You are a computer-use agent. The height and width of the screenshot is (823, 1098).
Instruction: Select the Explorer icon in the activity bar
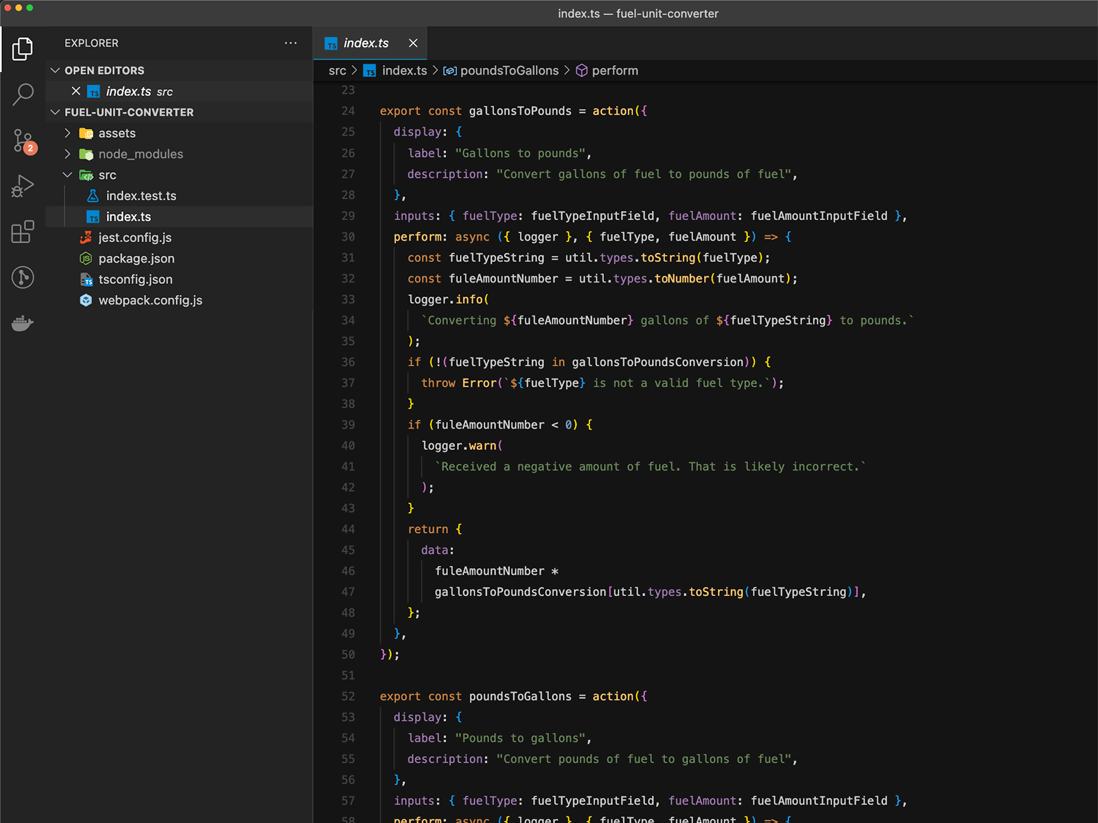[x=23, y=48]
